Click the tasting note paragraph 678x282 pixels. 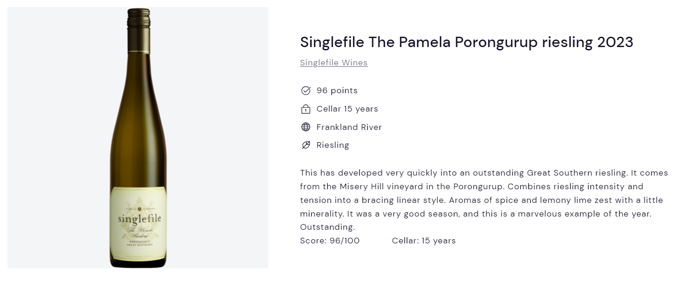click(484, 200)
